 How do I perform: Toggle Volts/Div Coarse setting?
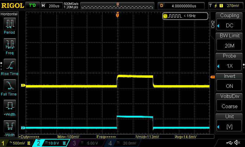click(x=229, y=105)
